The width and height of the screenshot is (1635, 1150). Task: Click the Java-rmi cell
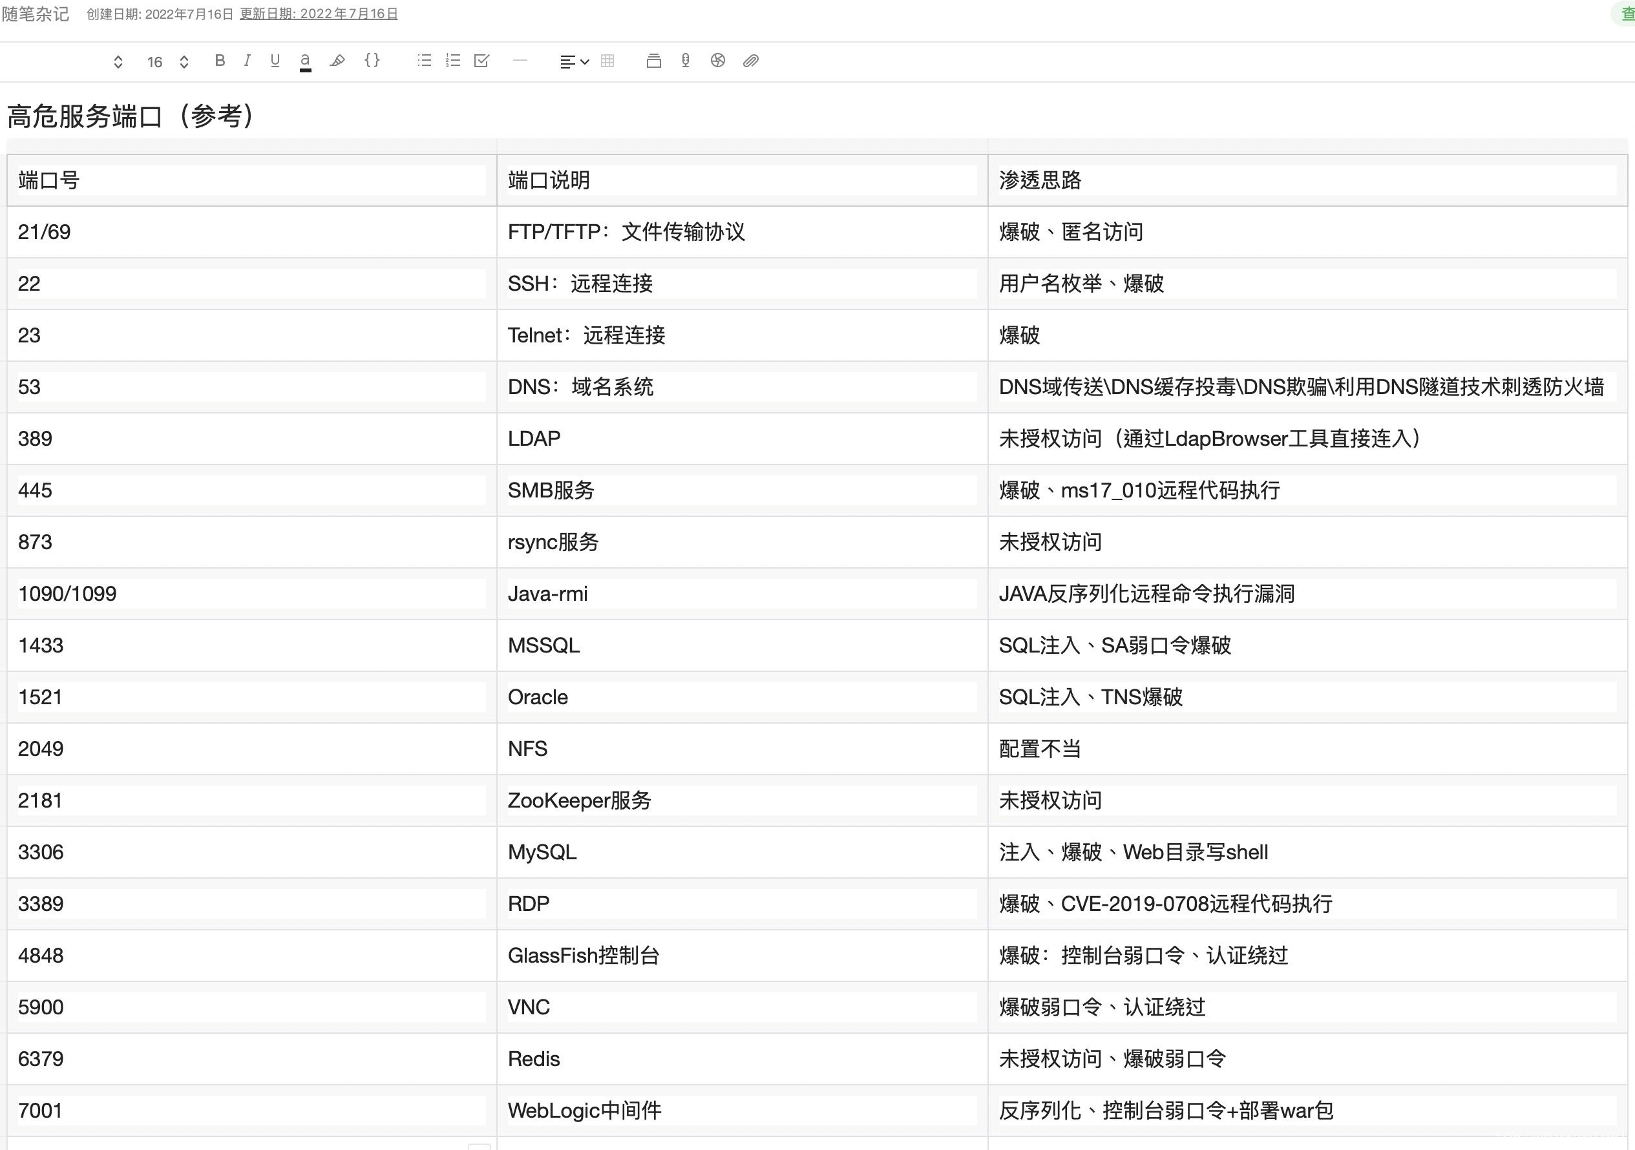[x=742, y=594]
